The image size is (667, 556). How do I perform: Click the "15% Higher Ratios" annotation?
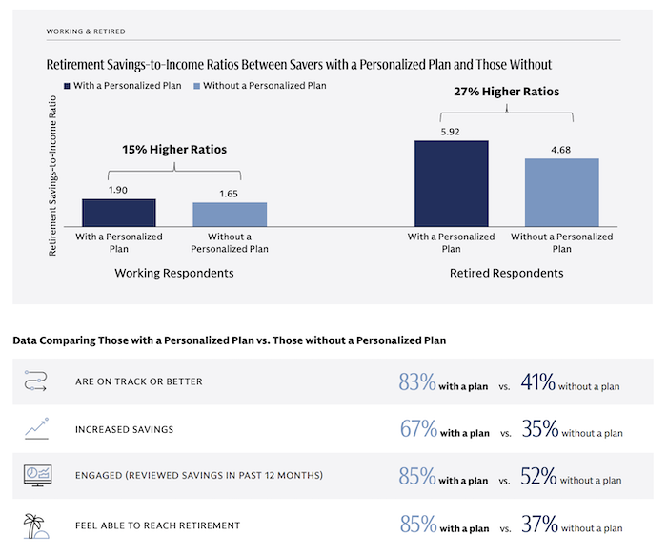[174, 150]
